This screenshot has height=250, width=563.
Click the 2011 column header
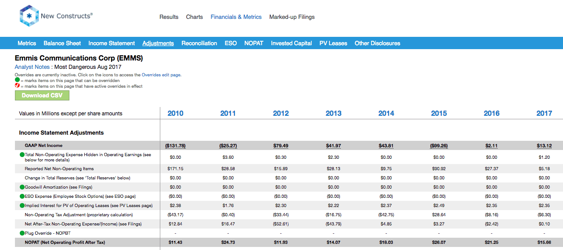228,113
